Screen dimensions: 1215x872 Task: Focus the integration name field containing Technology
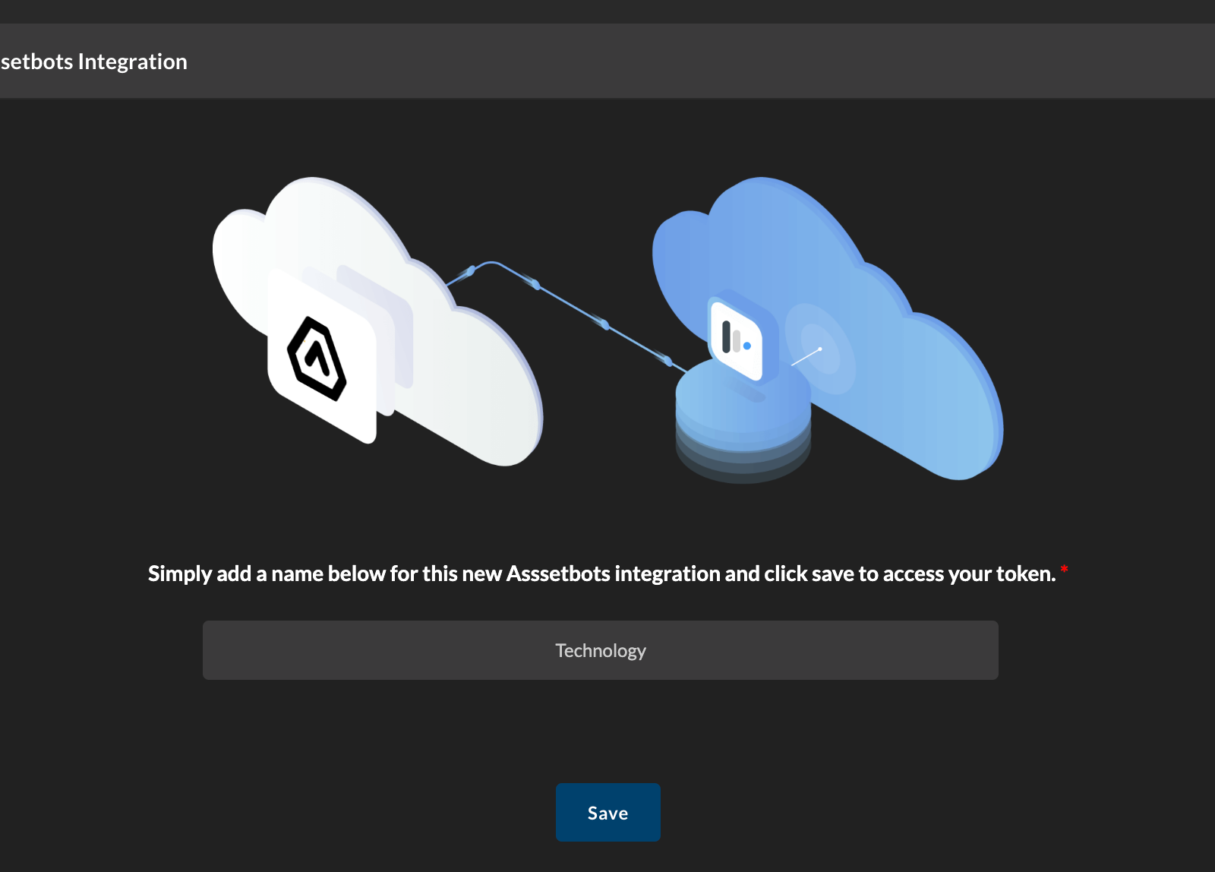tap(600, 650)
